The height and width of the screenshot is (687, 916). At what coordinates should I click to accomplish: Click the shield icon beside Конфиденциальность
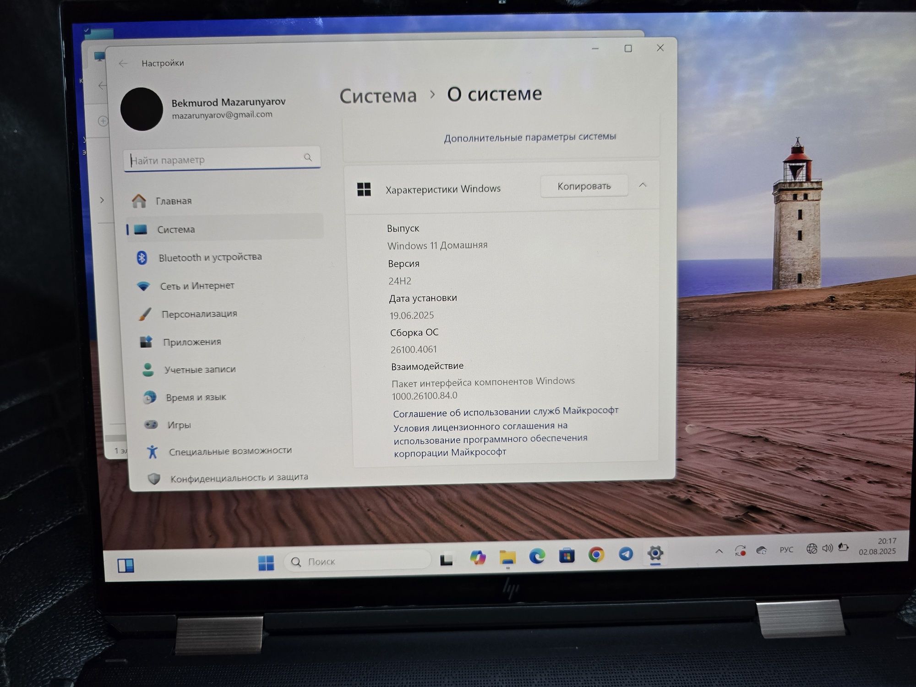[x=154, y=479]
